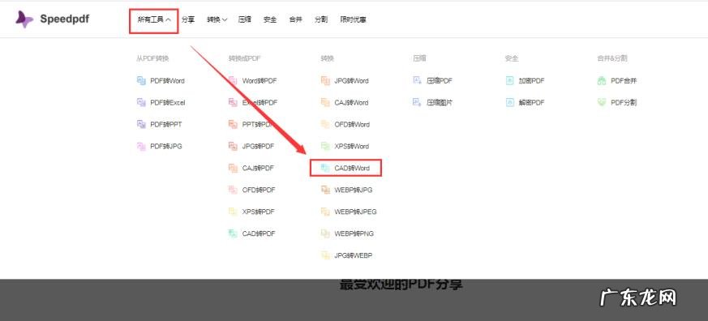Click the PDF转JPG icon
Image resolution: width=708 pixels, height=321 pixels.
pyautogui.click(x=141, y=146)
